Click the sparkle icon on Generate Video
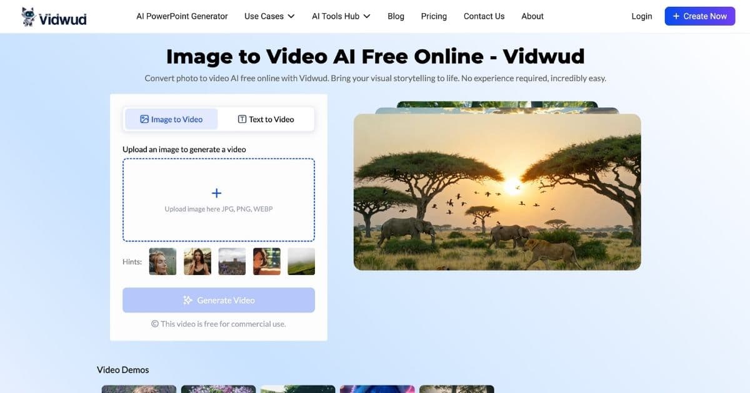 187,300
